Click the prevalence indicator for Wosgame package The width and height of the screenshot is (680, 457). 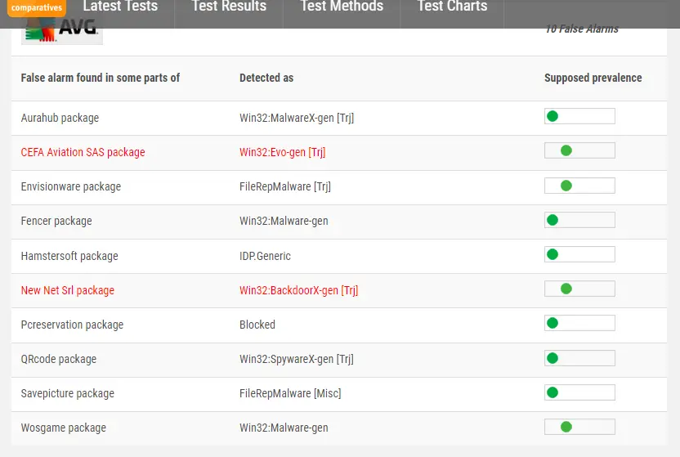[x=579, y=427]
